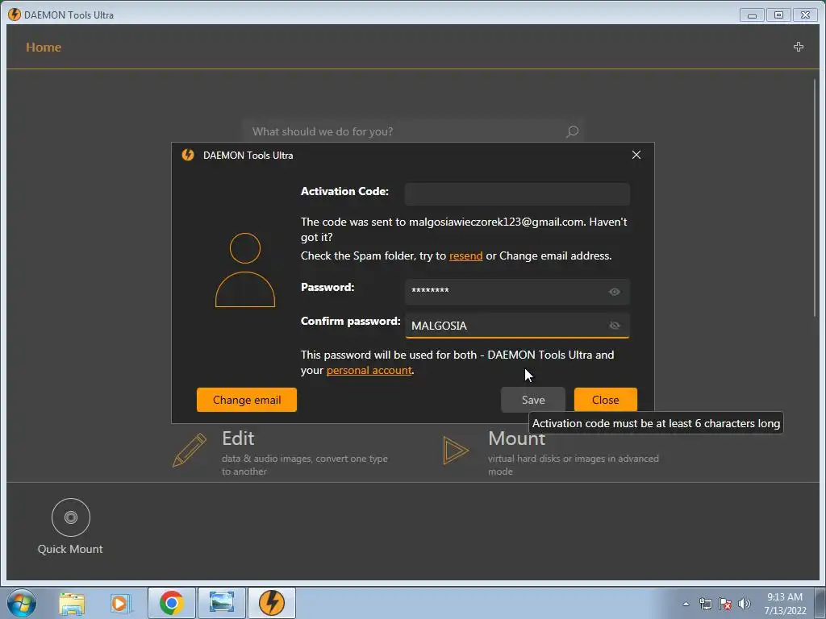Show the Password field characters with eye icon
The image size is (826, 619).
point(614,292)
